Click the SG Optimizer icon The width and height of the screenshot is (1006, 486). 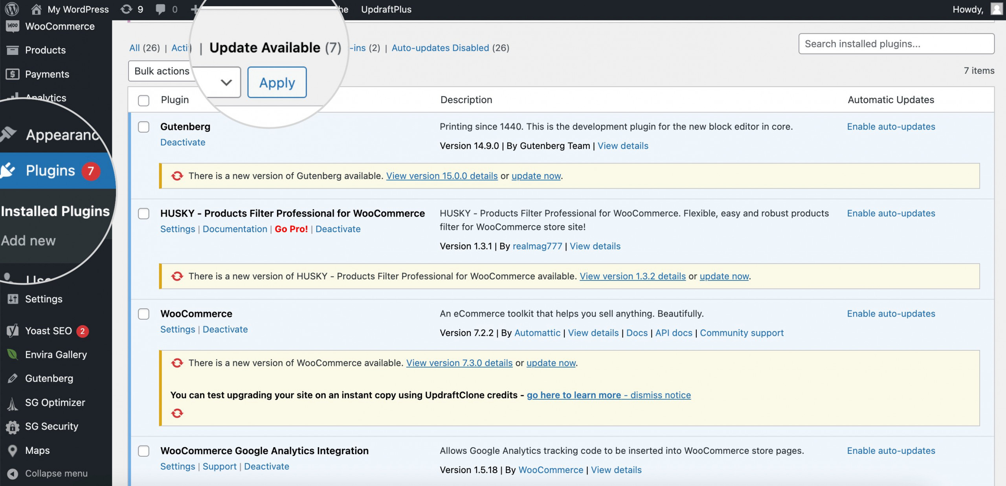[x=13, y=403]
